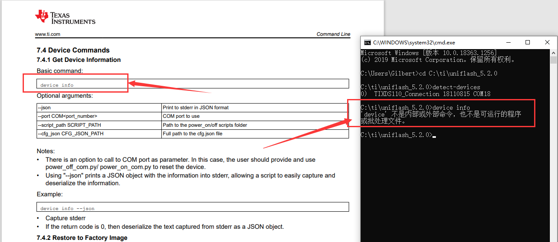Click the 'COM port to use' cell

click(255, 116)
